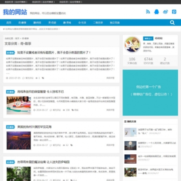The height and width of the screenshot is (181, 181).
Task: Open the green rainforest post thumbnail
Action: 18,173
